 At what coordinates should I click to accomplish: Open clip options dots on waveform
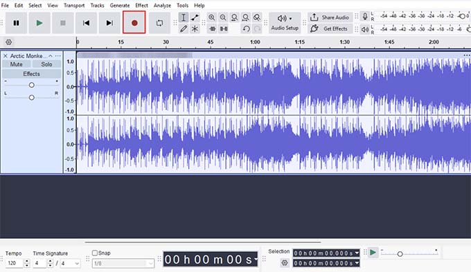466,55
